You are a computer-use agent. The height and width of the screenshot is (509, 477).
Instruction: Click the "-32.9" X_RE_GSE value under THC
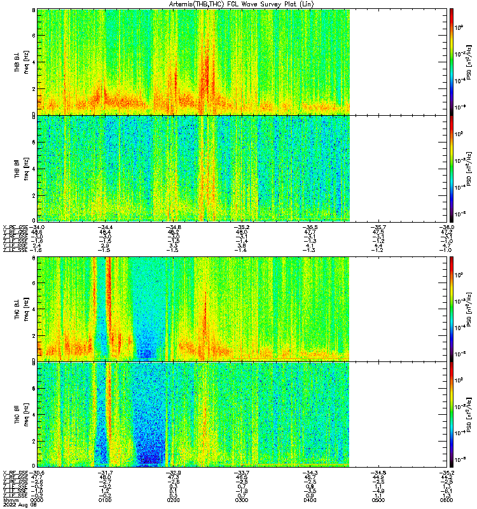coord(173,473)
